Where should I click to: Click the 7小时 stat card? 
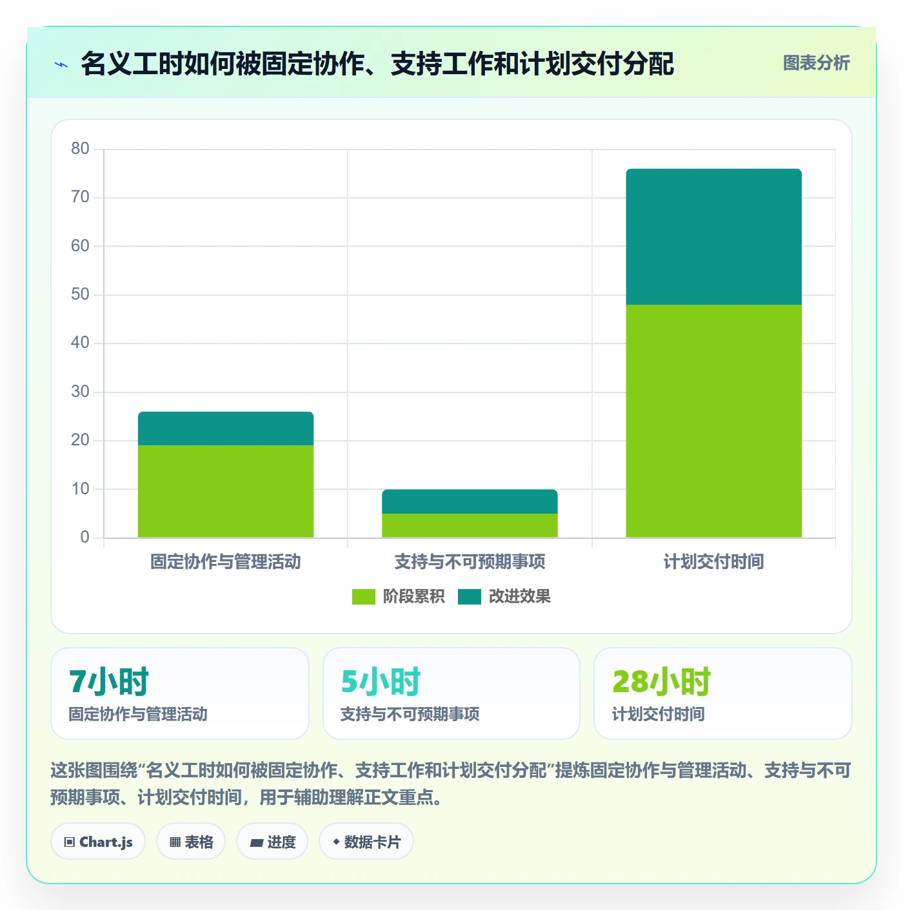coord(180,693)
